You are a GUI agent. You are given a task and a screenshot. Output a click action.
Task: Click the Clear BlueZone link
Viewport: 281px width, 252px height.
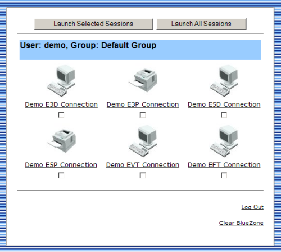241,223
